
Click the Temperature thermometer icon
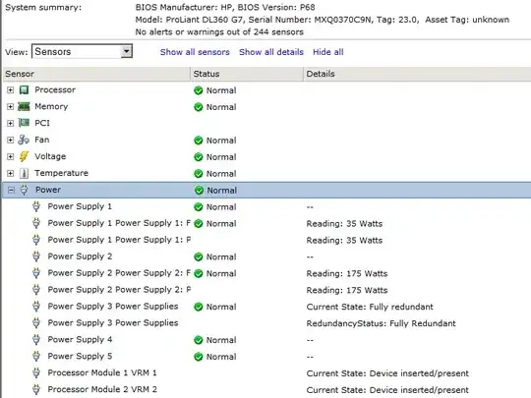pyautogui.click(x=24, y=173)
